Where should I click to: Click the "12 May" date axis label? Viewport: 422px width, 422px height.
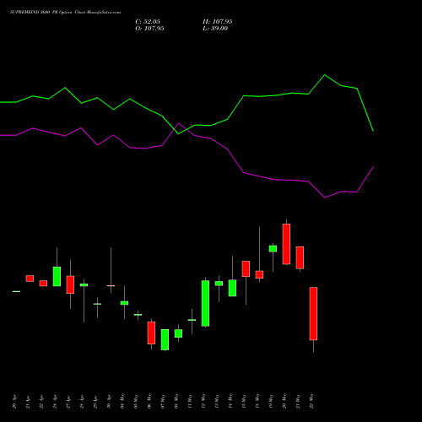[x=204, y=401]
